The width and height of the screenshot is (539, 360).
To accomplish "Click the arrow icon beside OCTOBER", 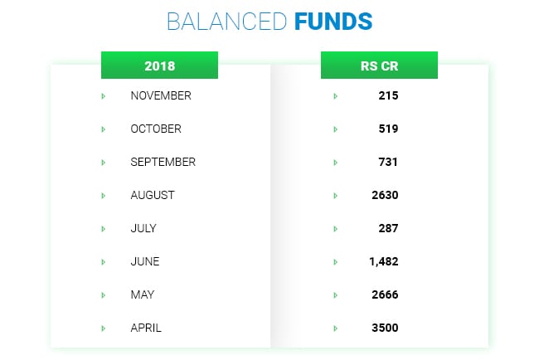I will [103, 129].
